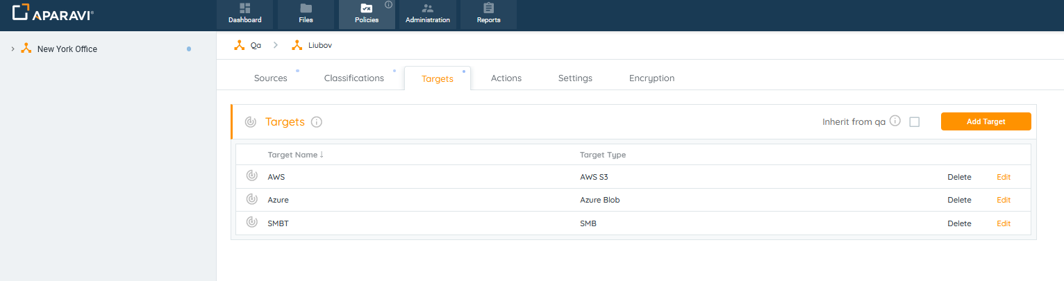Sort by the Target Name column header
Screen dimensions: 1064x281
[292, 155]
